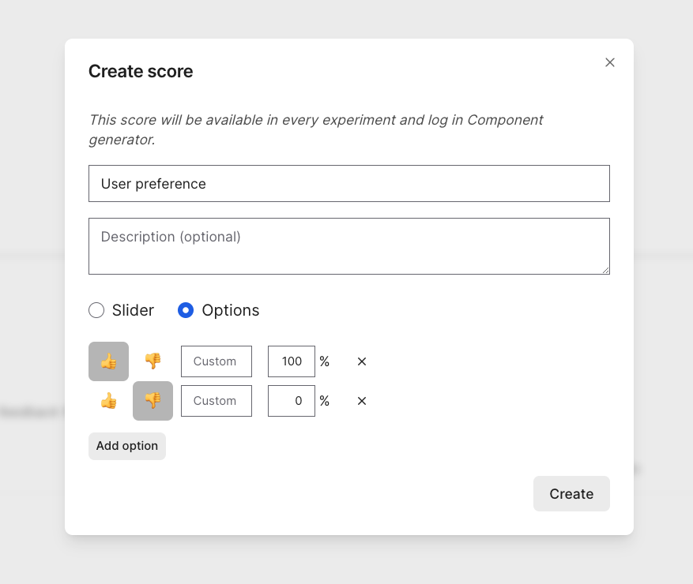The height and width of the screenshot is (584, 693).
Task: Click Add option to add a new choice
Action: [126, 446]
